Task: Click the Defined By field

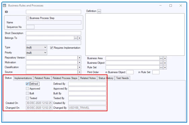Action: pos(87,84)
